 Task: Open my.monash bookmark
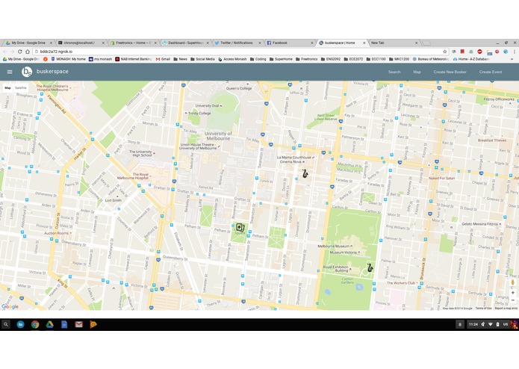coord(100,59)
